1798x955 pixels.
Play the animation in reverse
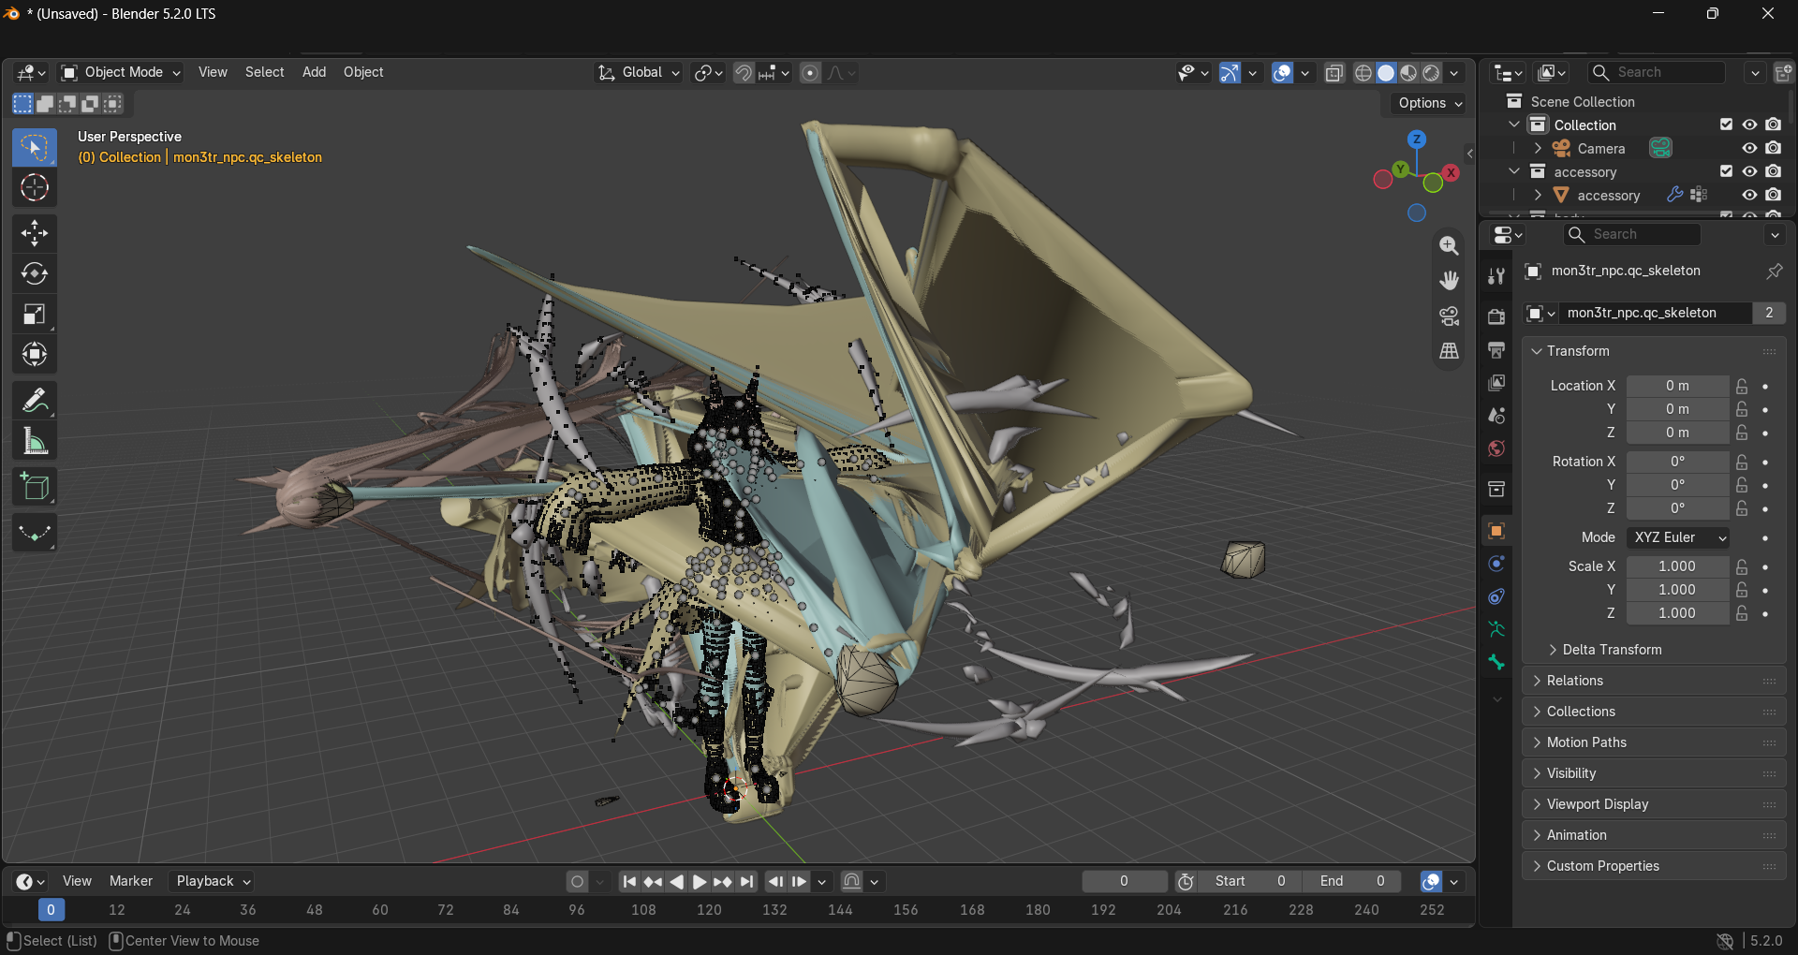tap(676, 881)
